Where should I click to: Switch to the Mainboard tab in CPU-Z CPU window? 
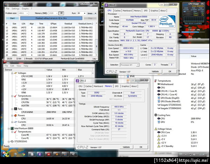coord(127,11)
